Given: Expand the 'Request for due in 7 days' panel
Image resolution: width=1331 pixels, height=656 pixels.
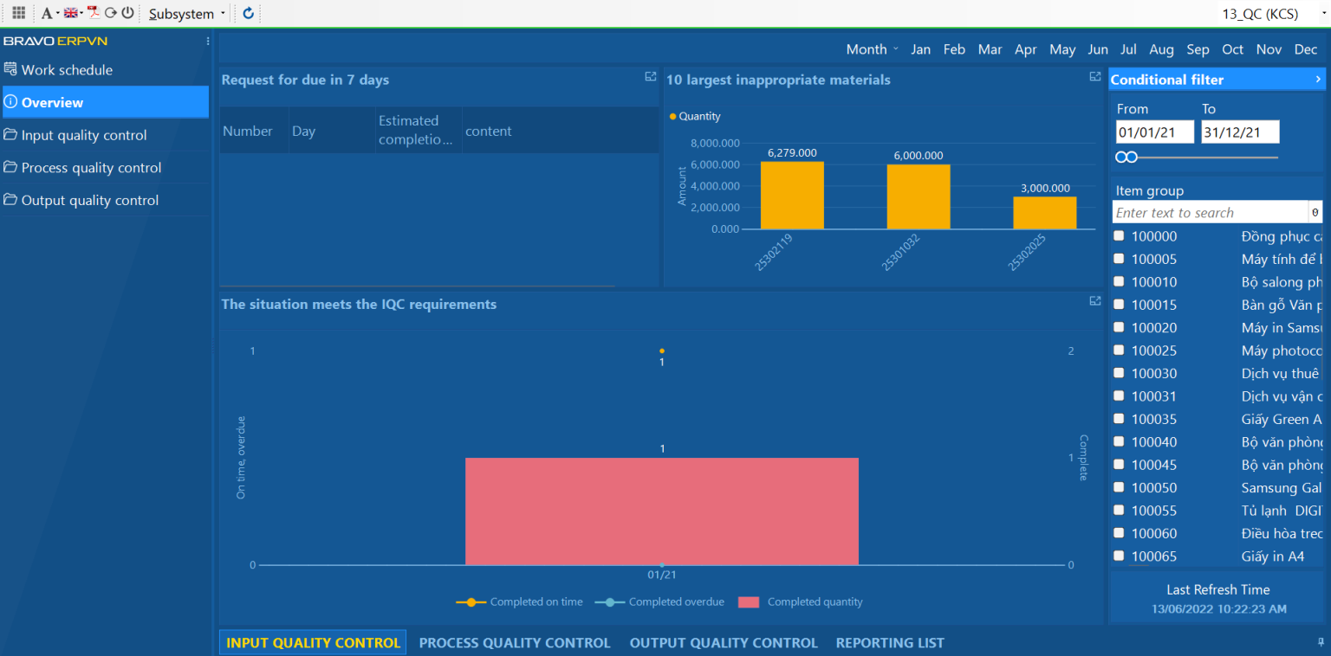Looking at the screenshot, I should tap(651, 77).
